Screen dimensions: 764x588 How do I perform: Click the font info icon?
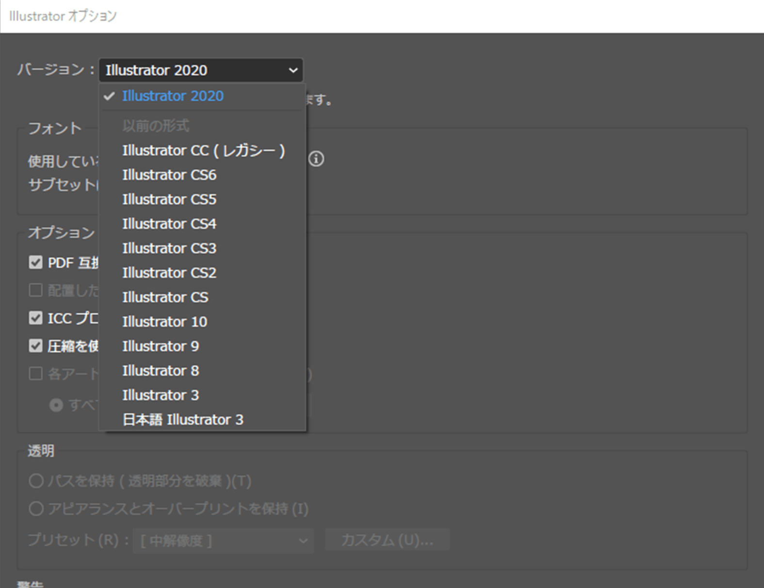[316, 159]
